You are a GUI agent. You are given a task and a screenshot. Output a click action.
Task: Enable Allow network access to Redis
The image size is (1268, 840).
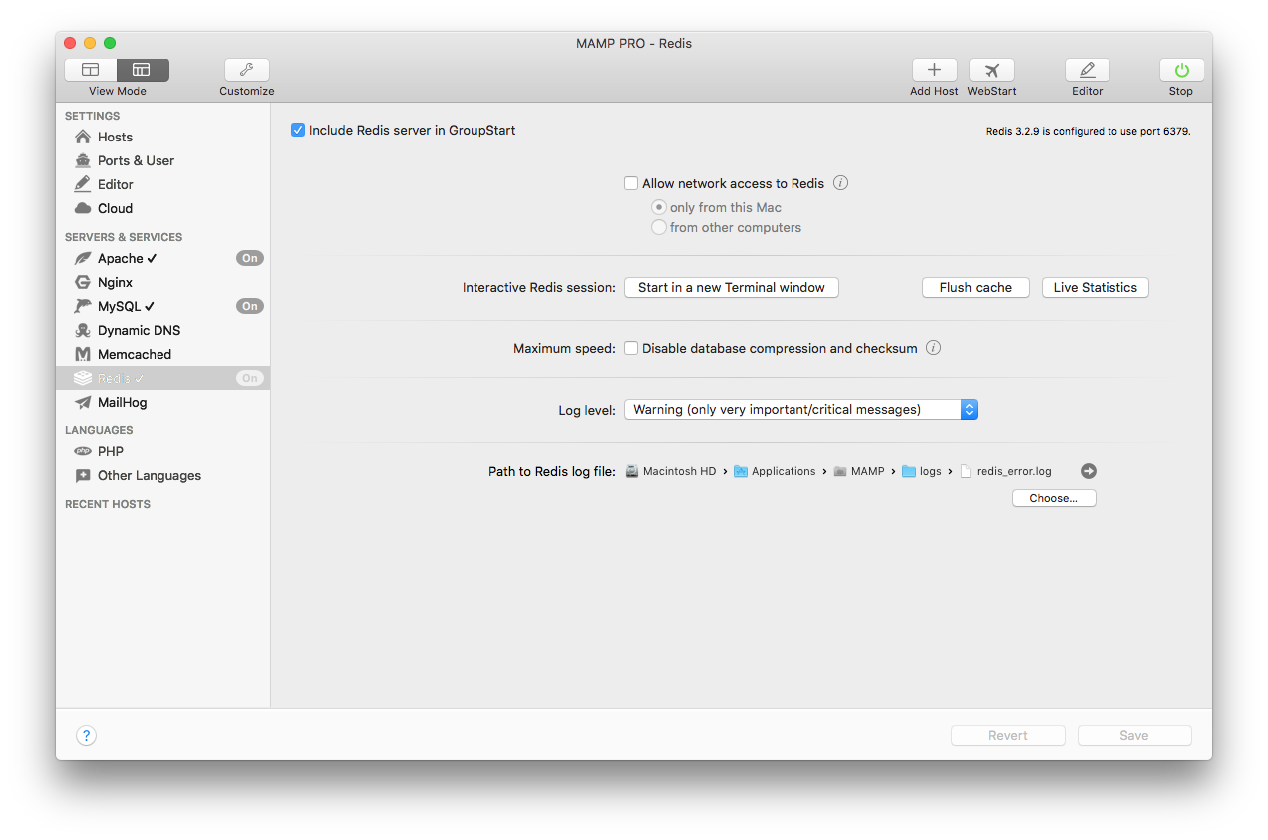point(631,183)
